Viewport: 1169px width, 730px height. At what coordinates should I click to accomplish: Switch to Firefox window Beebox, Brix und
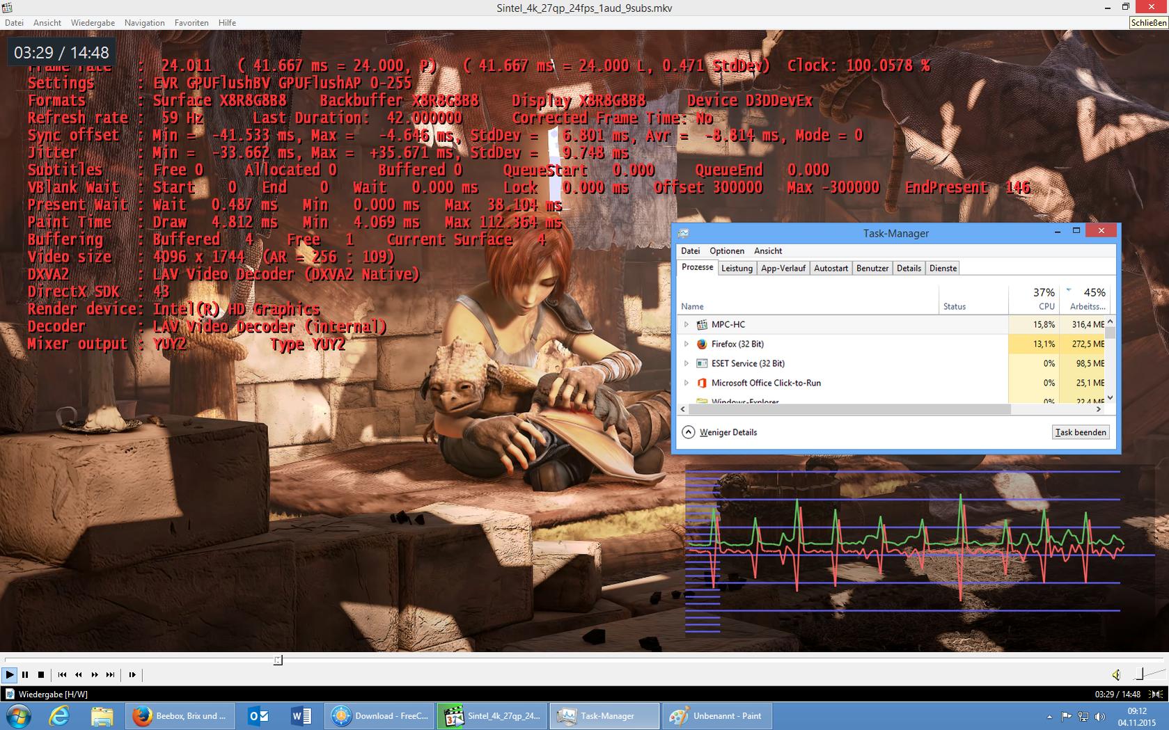180,715
